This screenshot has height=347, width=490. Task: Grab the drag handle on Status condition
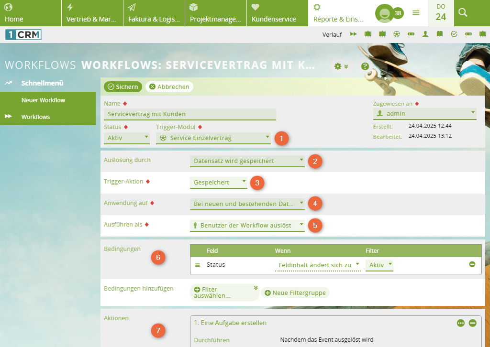tap(198, 265)
